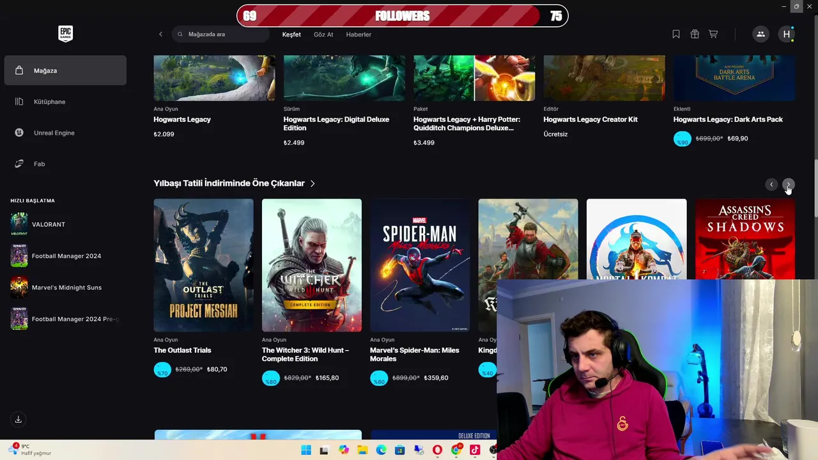The image size is (818, 460).
Task: Open Hogwarts Legacy + Quidditch Champions bundle
Action: pyautogui.click(x=467, y=123)
